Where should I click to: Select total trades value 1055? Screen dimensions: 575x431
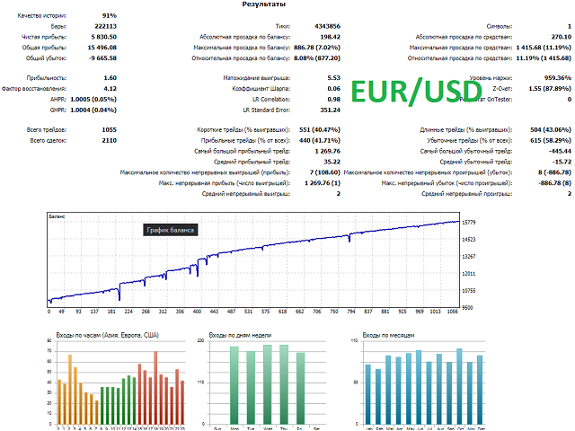pyautogui.click(x=110, y=130)
